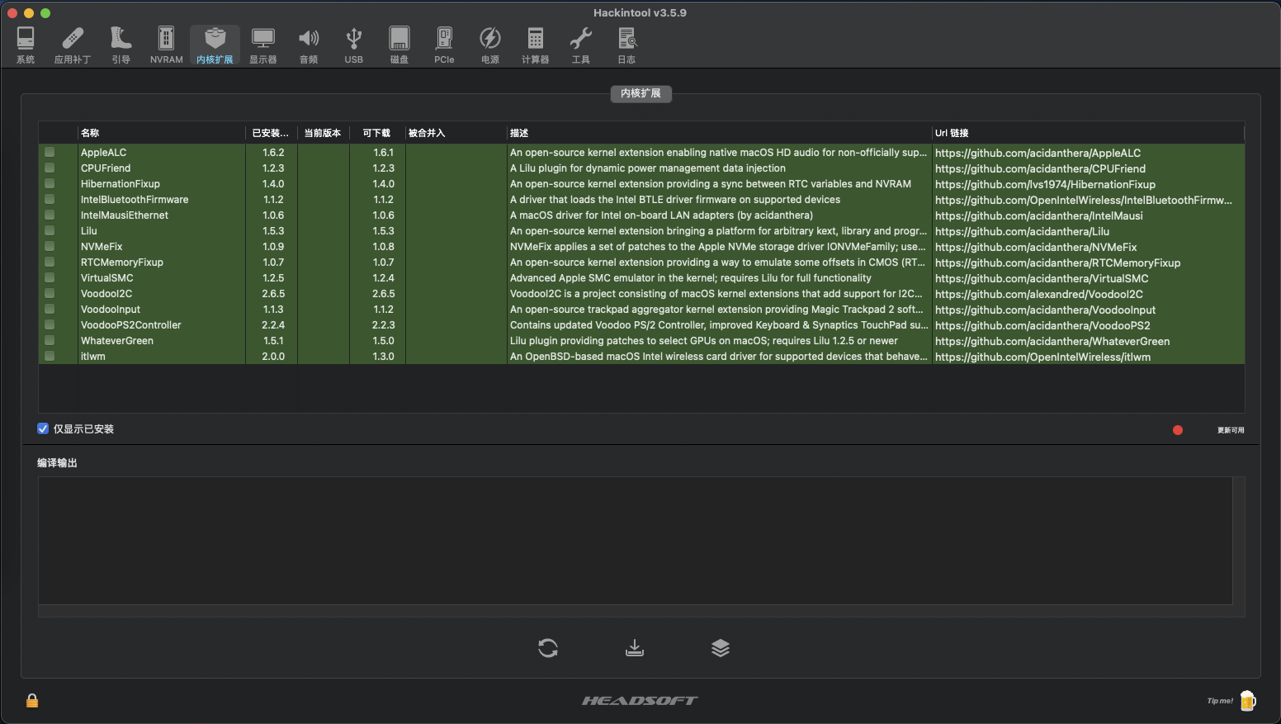1281x724 pixels.
Task: Open the 系统 (System) toolbar section
Action: 26,45
